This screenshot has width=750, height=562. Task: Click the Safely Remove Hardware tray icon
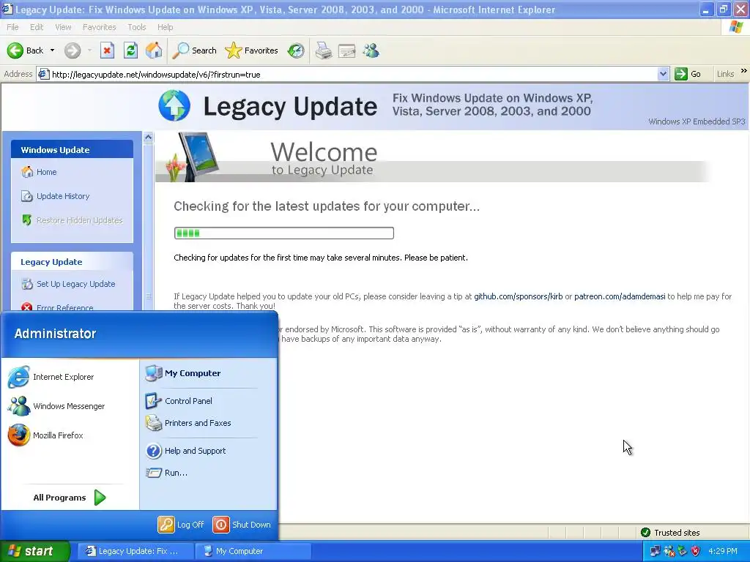click(x=682, y=551)
